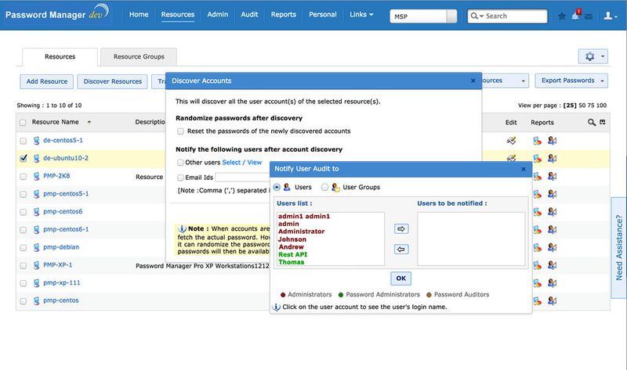Select Thomas in Users list
The height and width of the screenshot is (370, 627).
[291, 262]
